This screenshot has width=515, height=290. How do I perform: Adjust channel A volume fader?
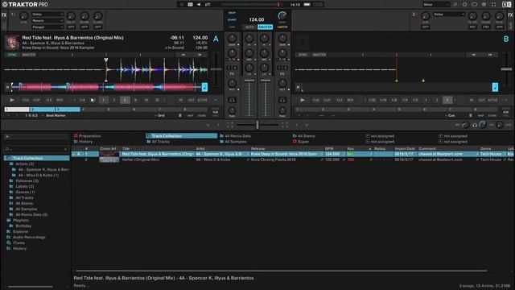(x=249, y=81)
